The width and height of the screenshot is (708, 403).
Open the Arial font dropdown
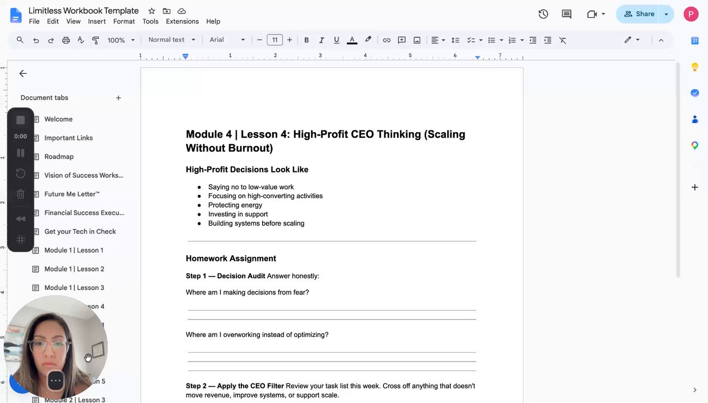227,40
